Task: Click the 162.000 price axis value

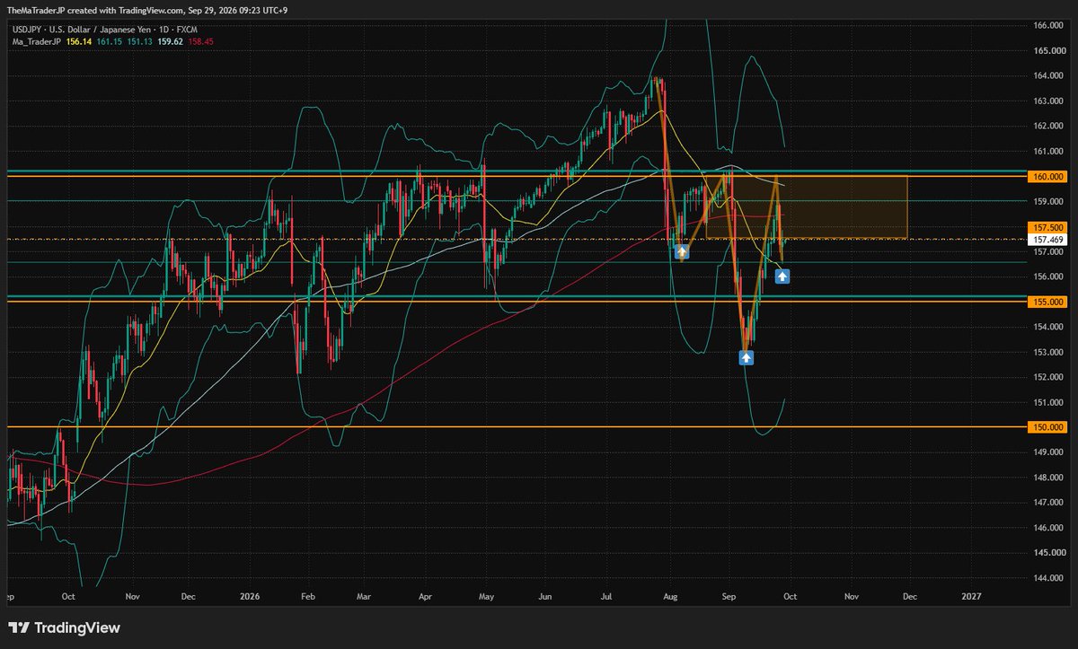Action: coord(1049,126)
